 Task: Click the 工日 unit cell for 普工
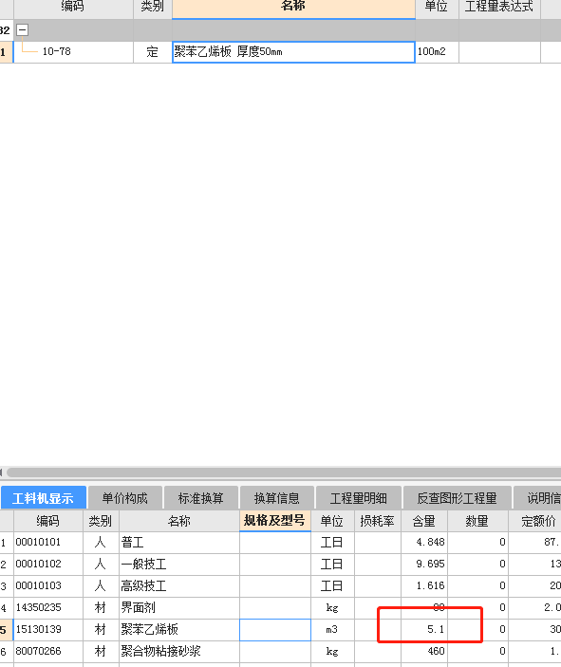(x=332, y=543)
